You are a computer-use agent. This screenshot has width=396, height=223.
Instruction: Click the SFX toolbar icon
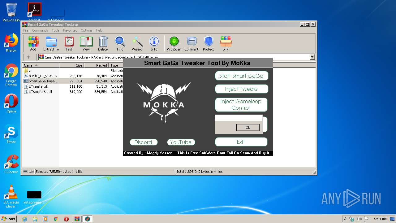pos(226,43)
